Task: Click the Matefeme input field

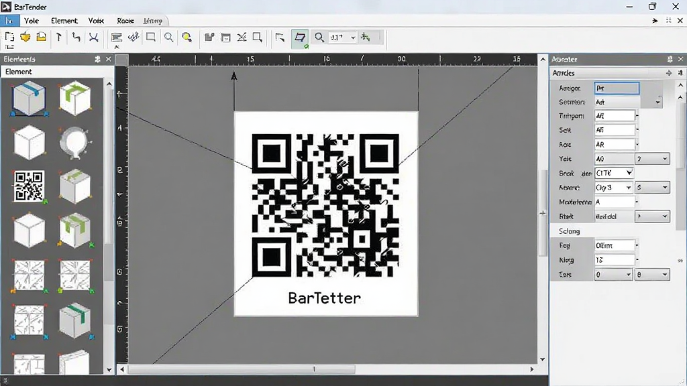Action: point(615,202)
